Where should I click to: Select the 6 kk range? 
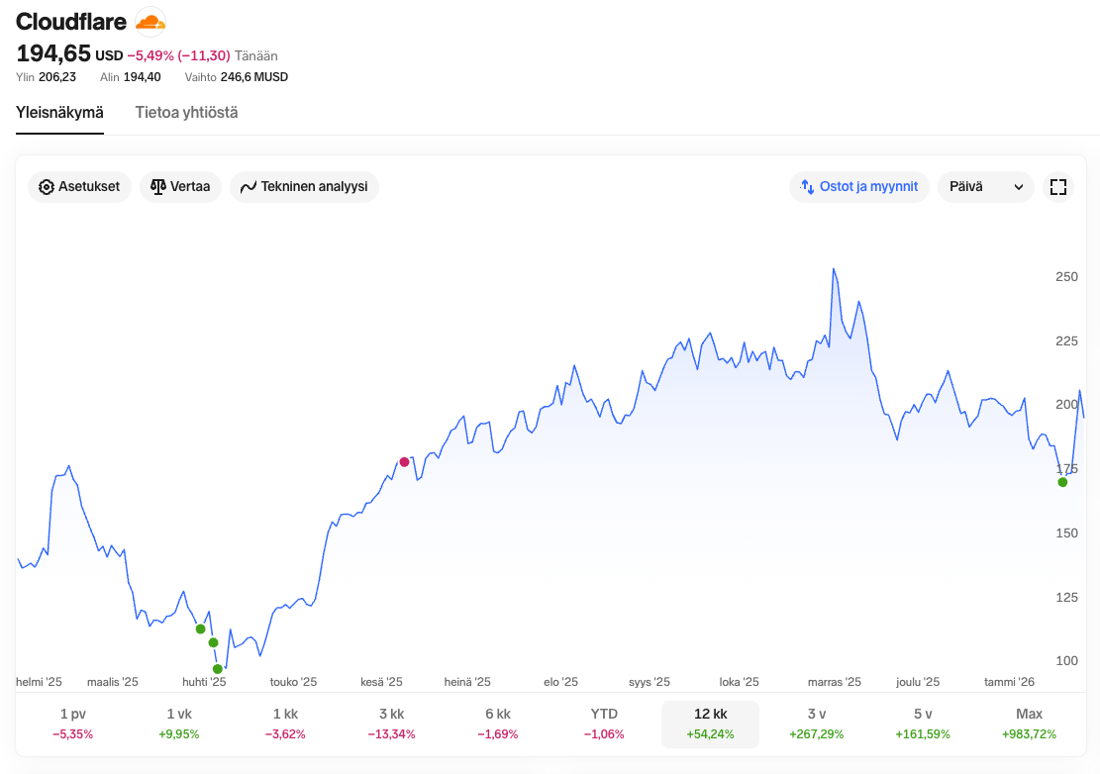click(498, 724)
